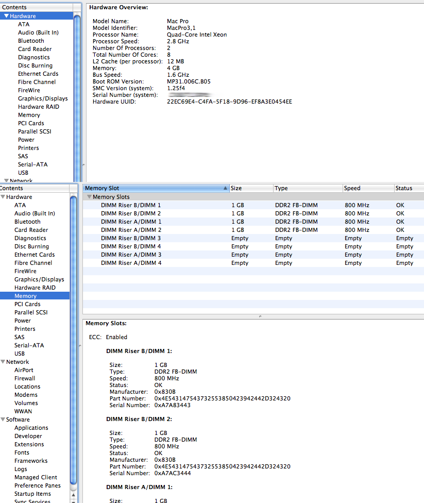Collapse the Network section in lower list

pos(3,362)
